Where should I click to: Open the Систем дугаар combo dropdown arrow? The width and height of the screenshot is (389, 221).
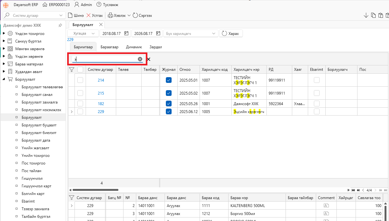[61, 16]
